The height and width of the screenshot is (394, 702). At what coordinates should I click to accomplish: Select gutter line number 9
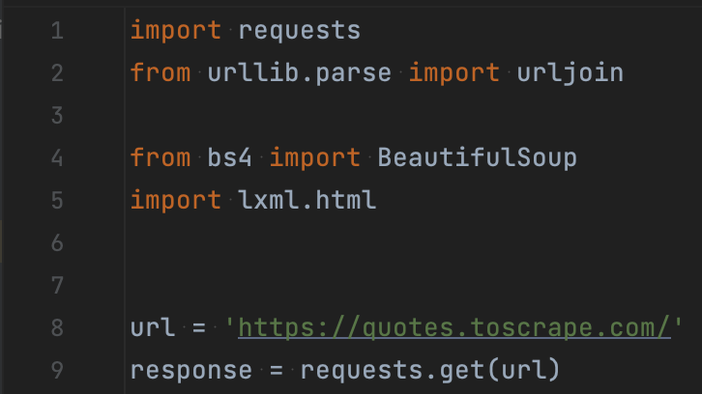point(57,370)
